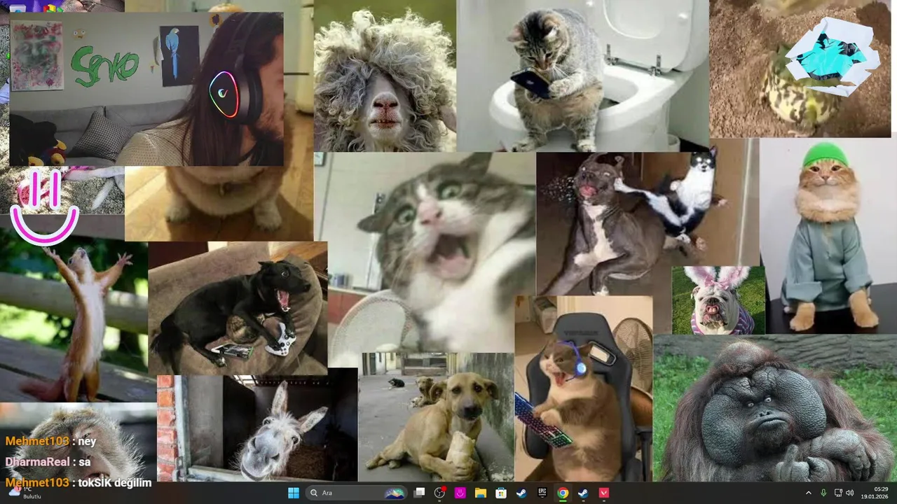Image resolution: width=897 pixels, height=504 pixels.
Task: Click the green microphone tray icon
Action: point(823,493)
